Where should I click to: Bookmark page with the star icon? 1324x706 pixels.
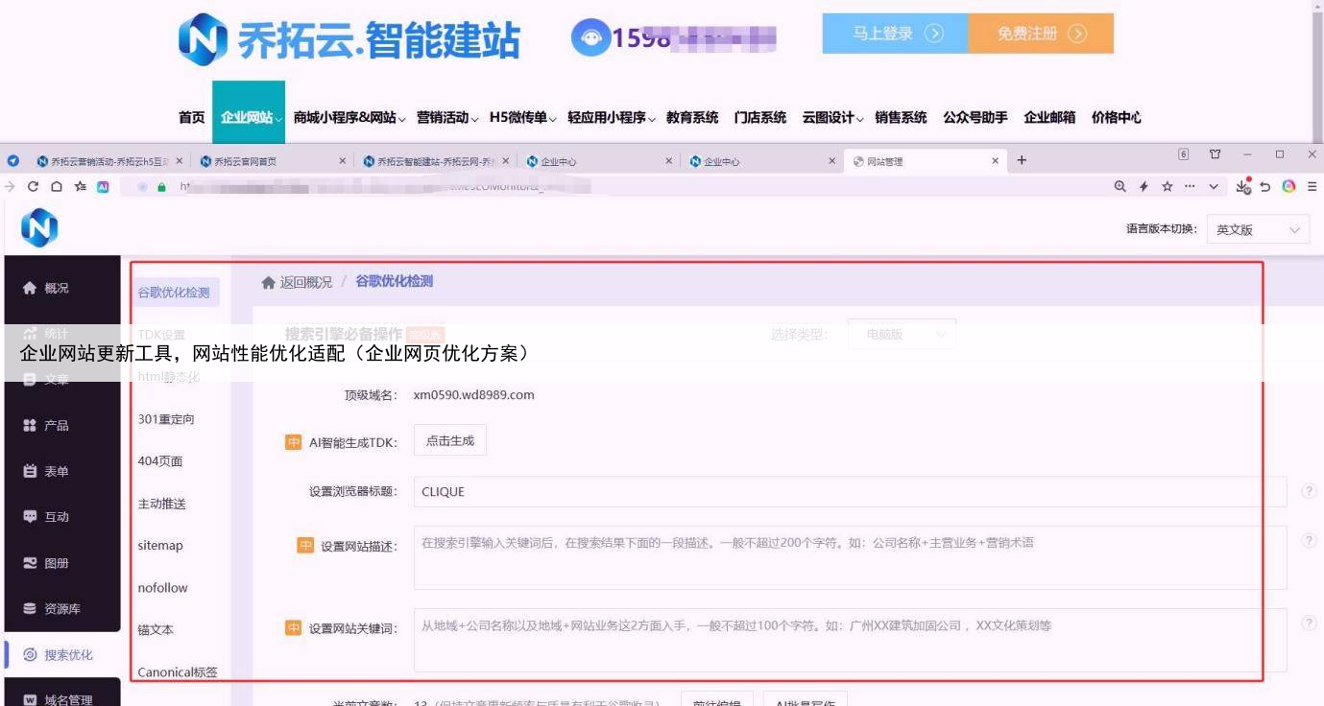1167,187
